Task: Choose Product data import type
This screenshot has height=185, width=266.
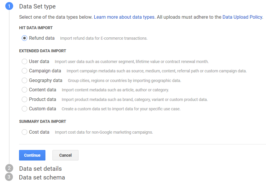Action: click(x=25, y=100)
